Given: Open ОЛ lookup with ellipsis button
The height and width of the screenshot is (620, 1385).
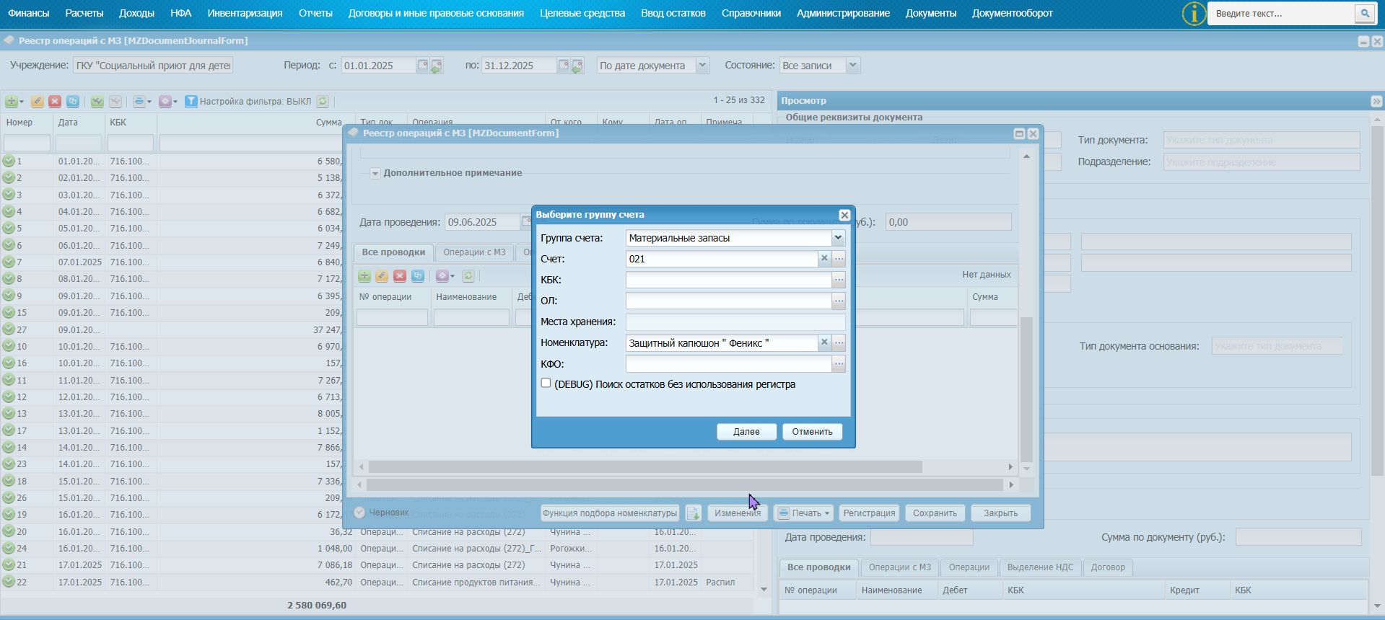Looking at the screenshot, I should 839,301.
